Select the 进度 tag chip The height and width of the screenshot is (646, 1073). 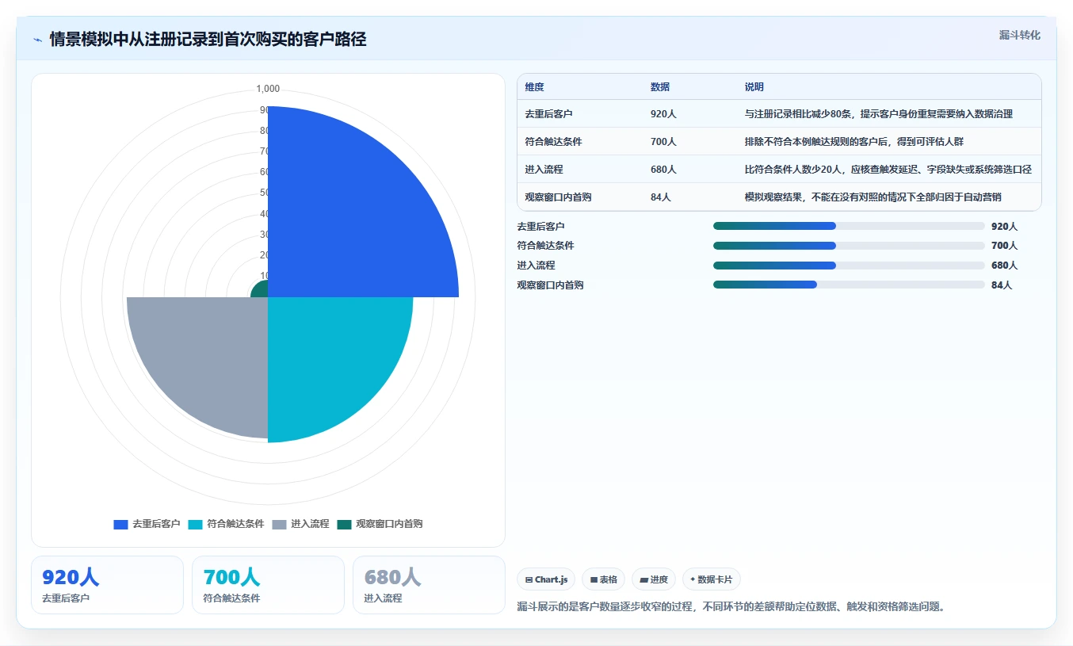654,579
